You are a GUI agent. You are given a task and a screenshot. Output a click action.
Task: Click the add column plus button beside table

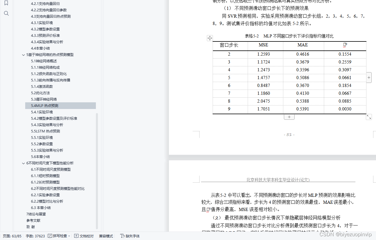click(x=369, y=78)
